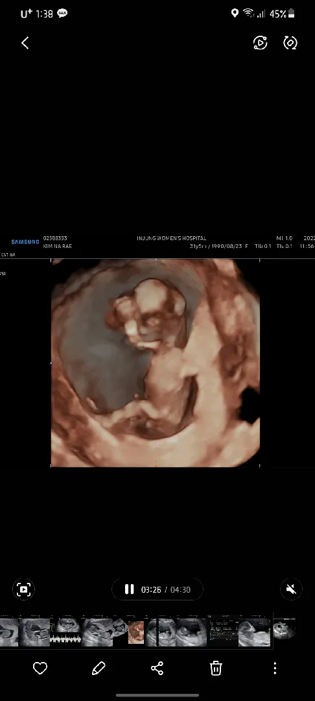Open the pencil edit tool

coord(99,669)
